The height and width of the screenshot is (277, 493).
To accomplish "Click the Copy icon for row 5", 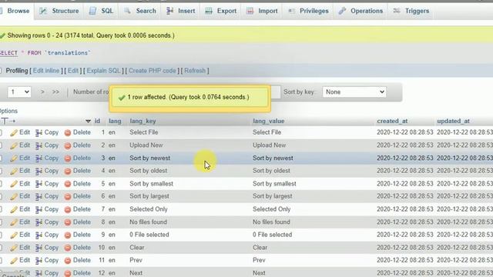I will 39,184.
